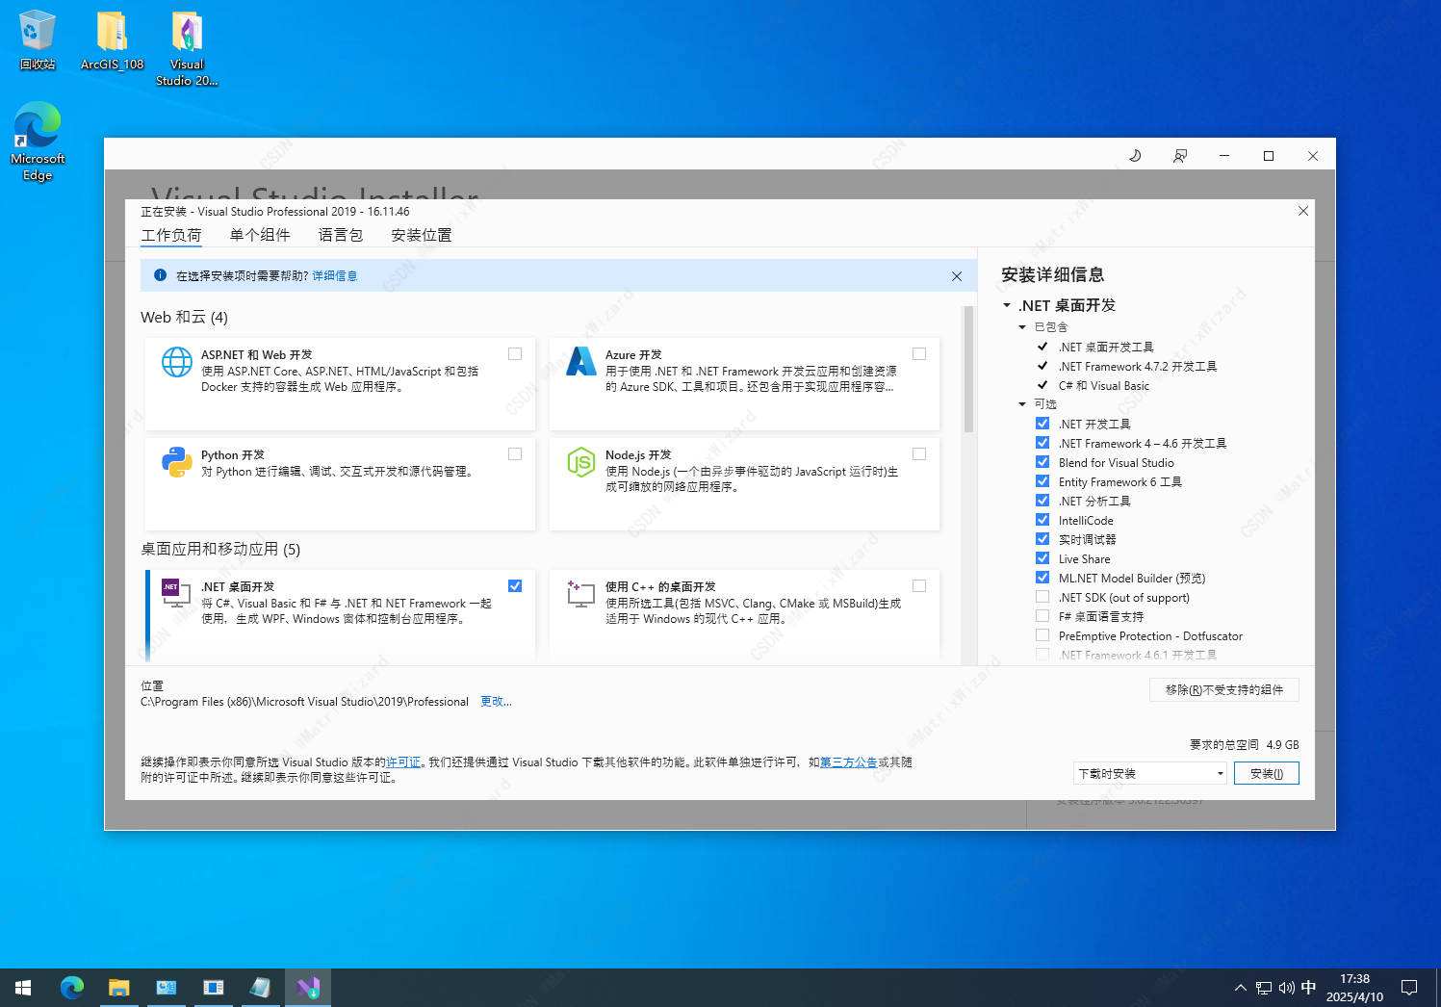
Task: Open the notification center icon
Action: point(1409,988)
